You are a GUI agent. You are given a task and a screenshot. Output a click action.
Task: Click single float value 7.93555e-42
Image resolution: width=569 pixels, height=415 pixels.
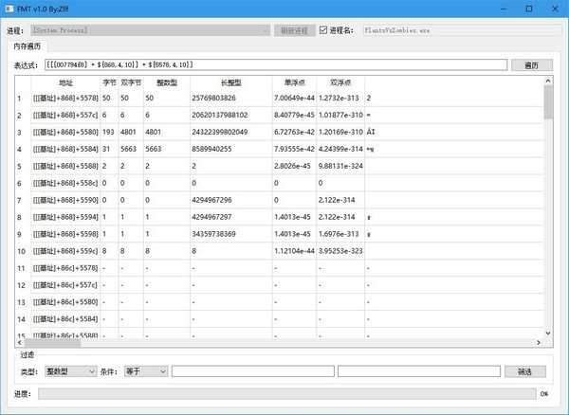[x=294, y=149]
